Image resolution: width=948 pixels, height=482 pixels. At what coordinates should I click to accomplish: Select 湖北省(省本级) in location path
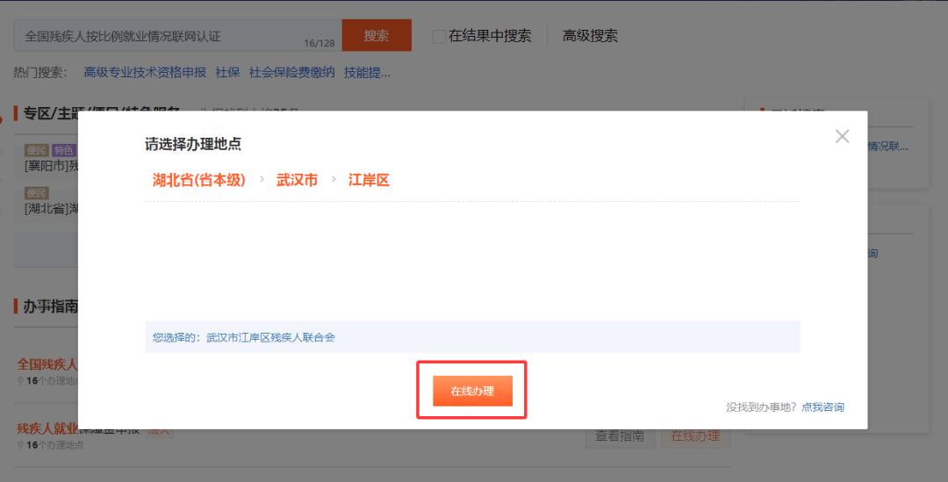(x=199, y=180)
